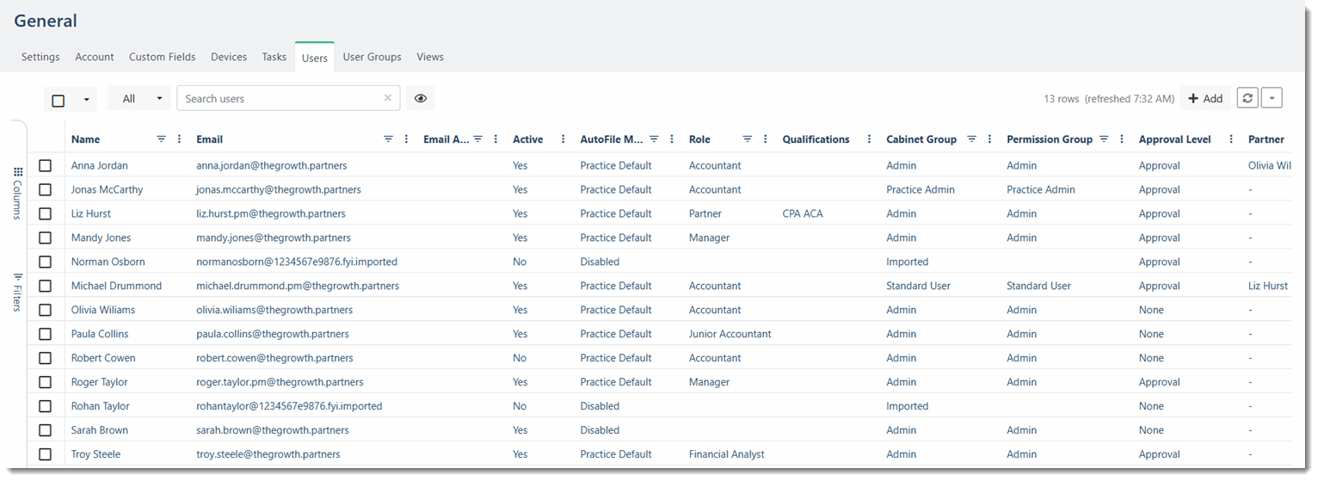This screenshot has height=481, width=1318.
Task: Toggle the eye visibility button beside search
Action: [x=420, y=98]
